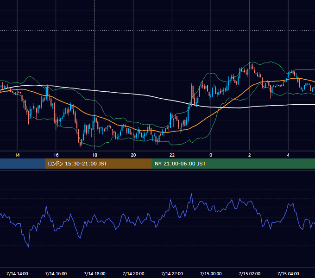Screen dimensions: 315x278
Task: Click the 2 hour axis label
Action: coord(250,155)
